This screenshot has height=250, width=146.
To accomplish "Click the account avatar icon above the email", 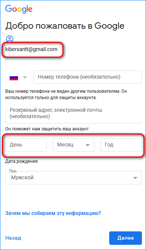I will tap(10, 39).
